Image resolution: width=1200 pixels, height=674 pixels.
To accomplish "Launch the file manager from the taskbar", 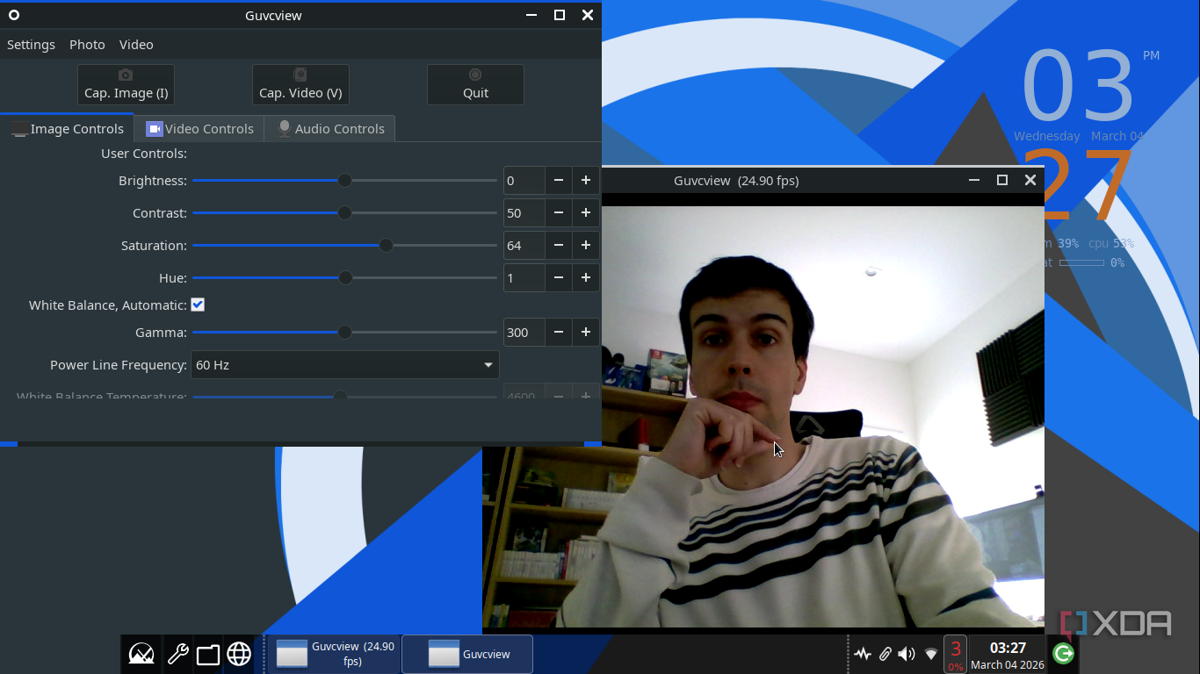I will [x=208, y=654].
